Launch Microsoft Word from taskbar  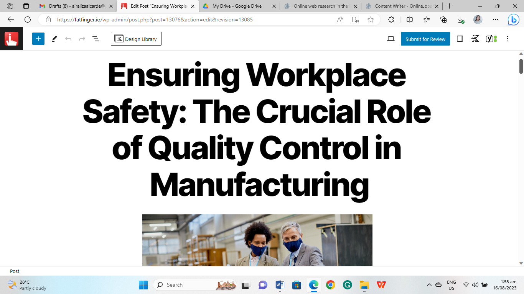click(x=280, y=285)
